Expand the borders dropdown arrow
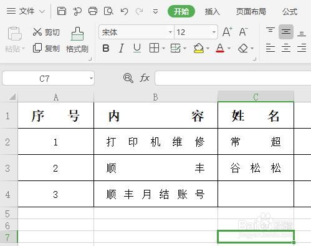311x246 pixels. 163,49
